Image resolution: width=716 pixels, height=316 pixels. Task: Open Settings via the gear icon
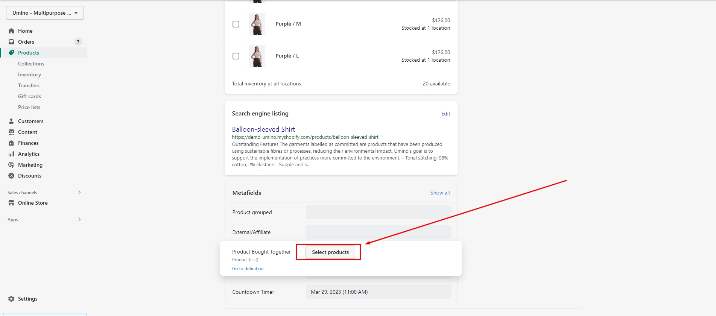(11, 299)
